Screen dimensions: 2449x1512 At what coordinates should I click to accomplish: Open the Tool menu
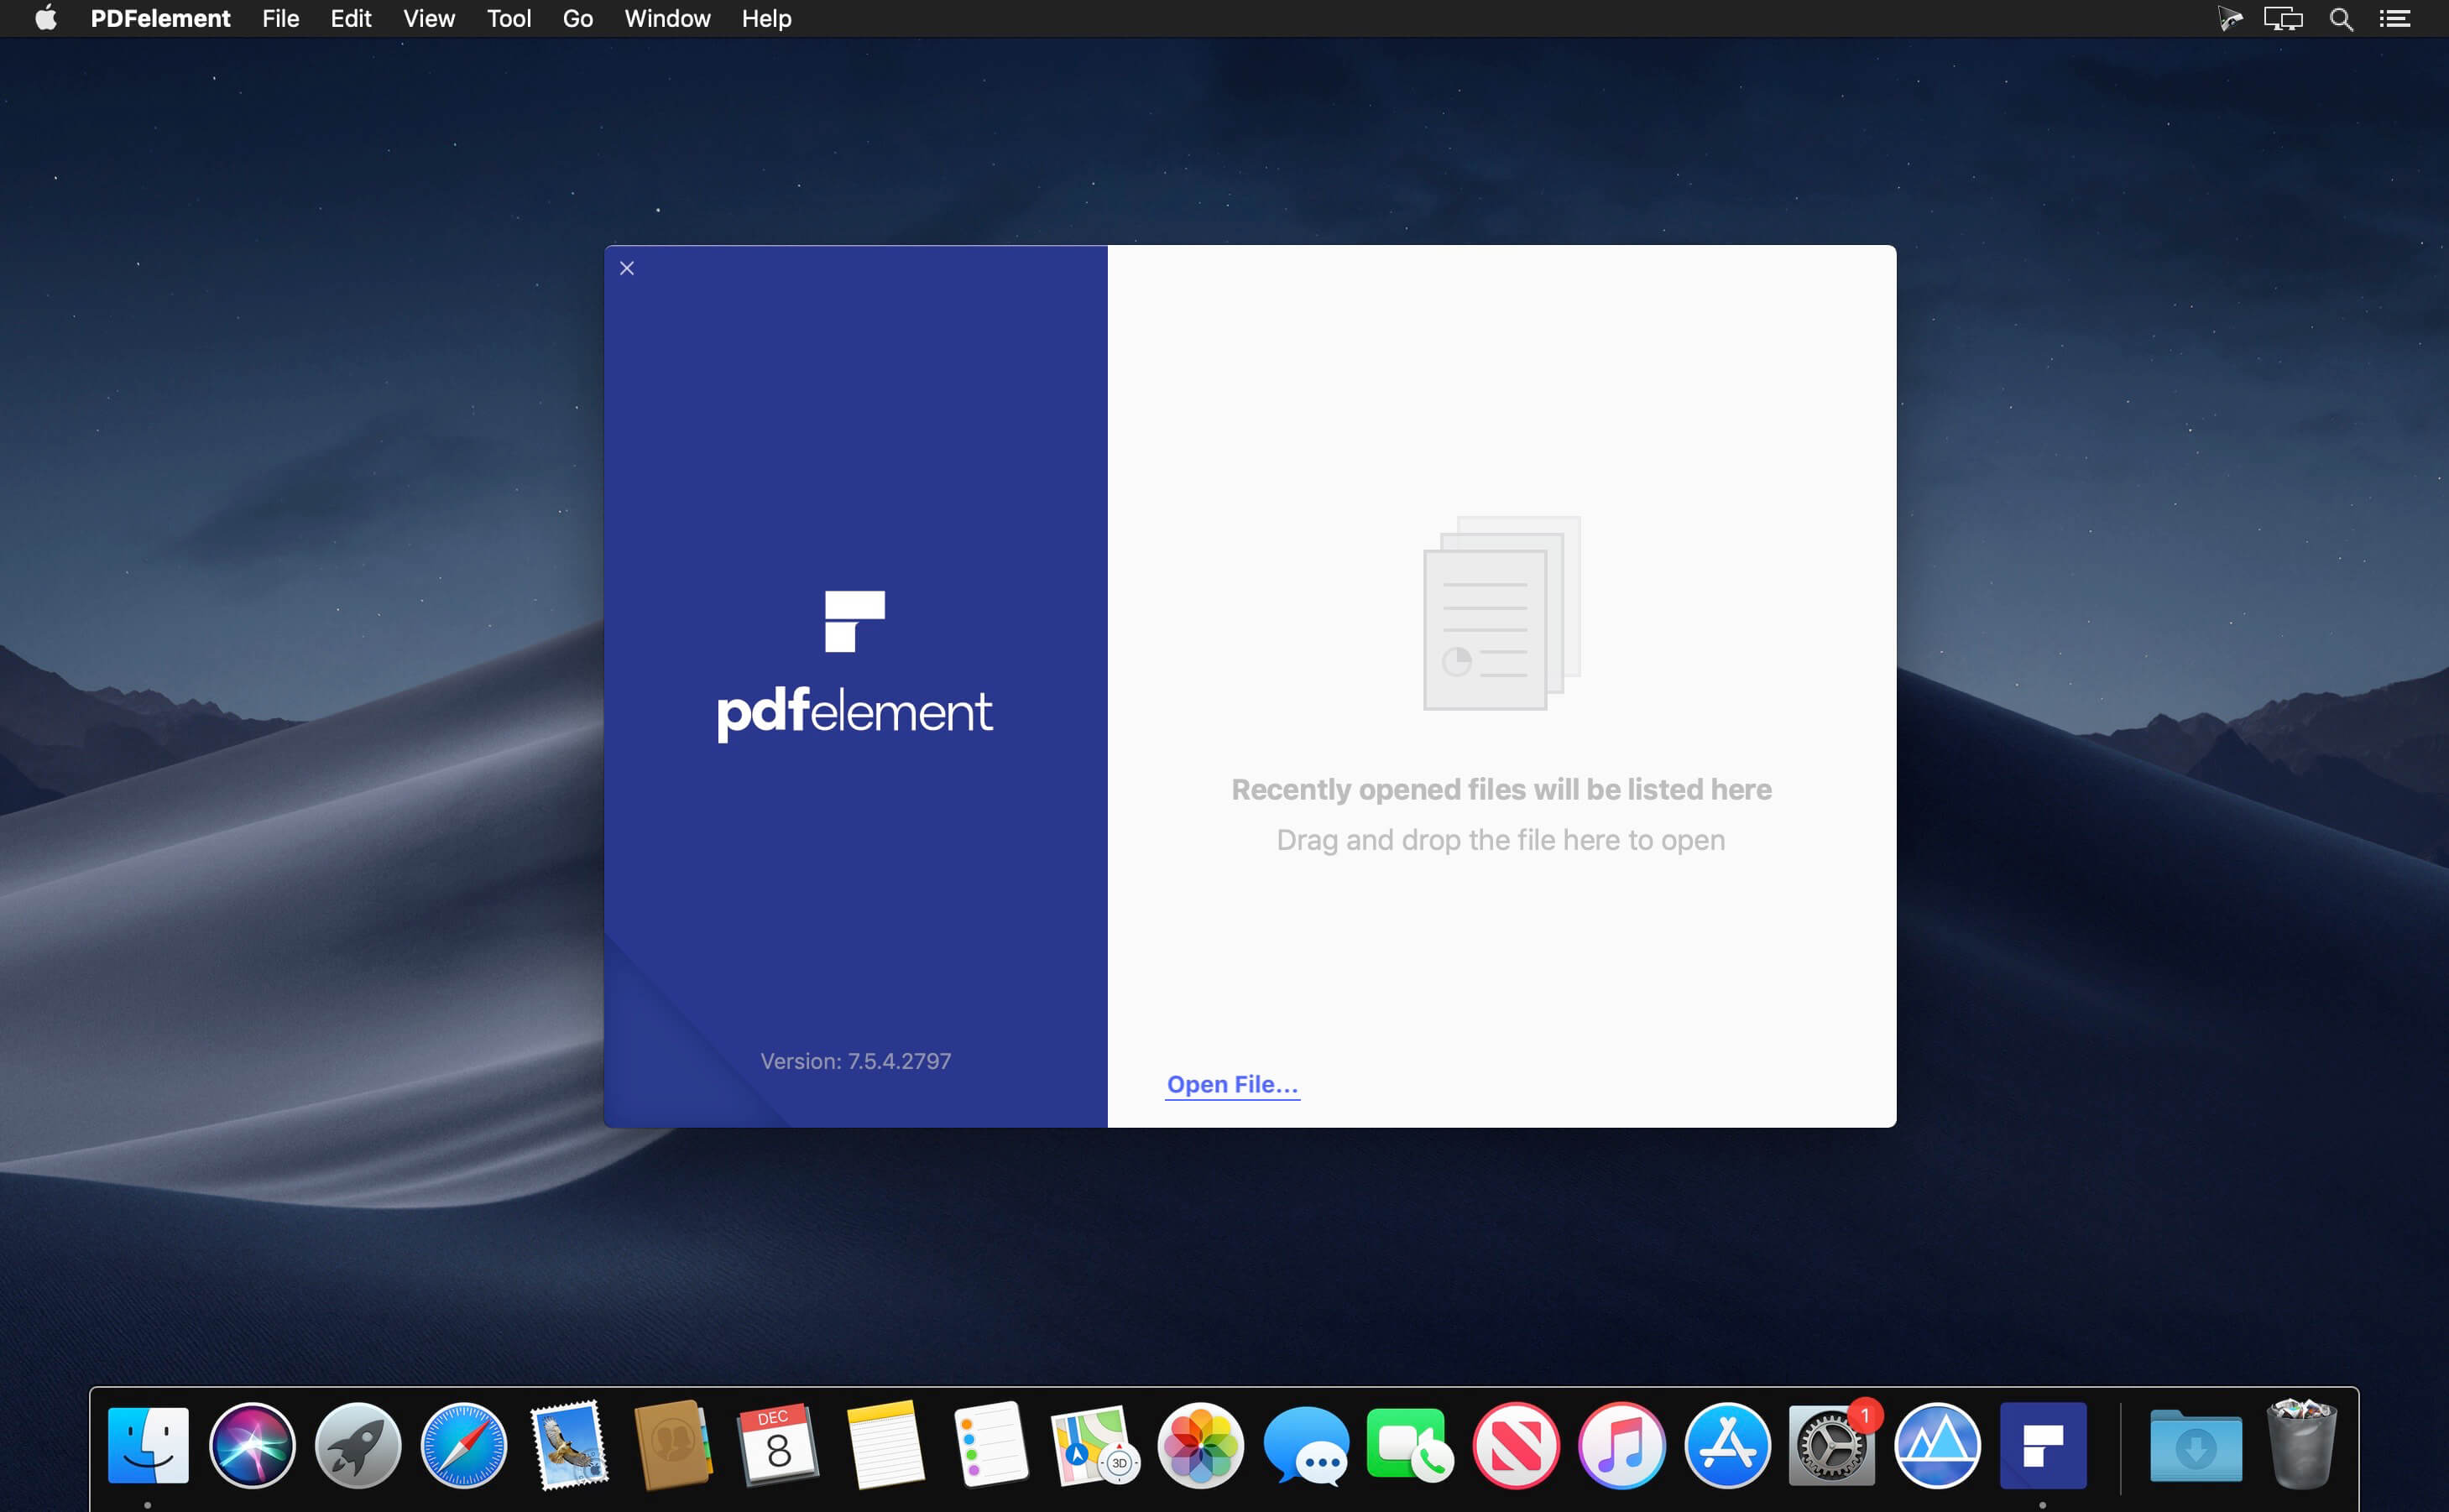point(508,19)
